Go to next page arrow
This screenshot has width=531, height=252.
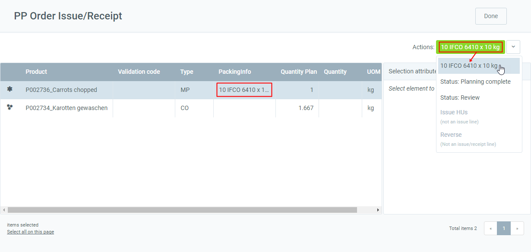coord(517,228)
